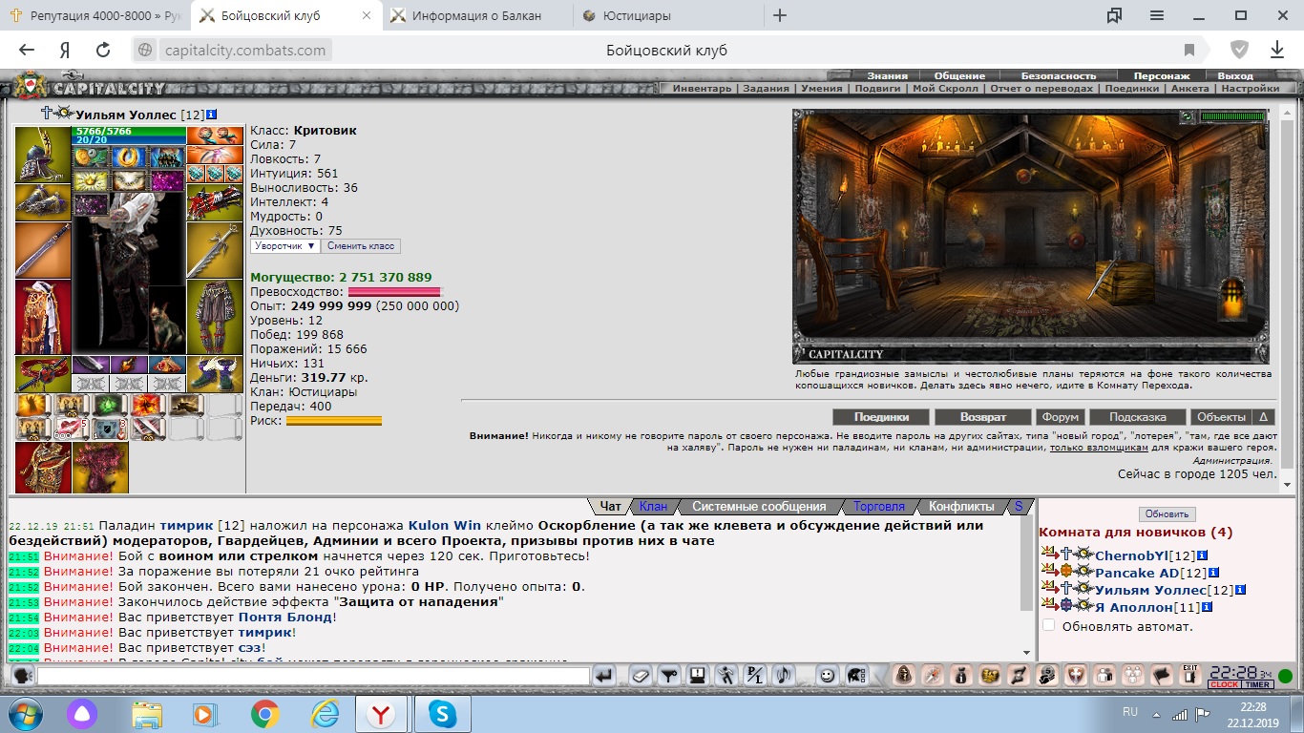Click the Обновить button in room list

tap(1167, 513)
